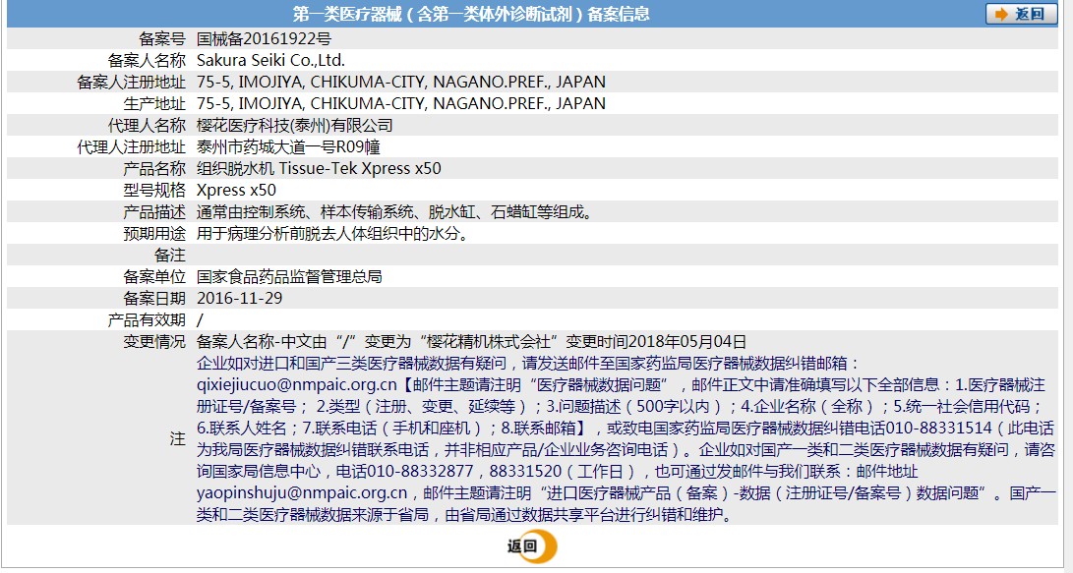Image resolution: width=1073 pixels, height=573 pixels.
Task: Click the orange 返回 button at the page bottom
Action: (532, 546)
